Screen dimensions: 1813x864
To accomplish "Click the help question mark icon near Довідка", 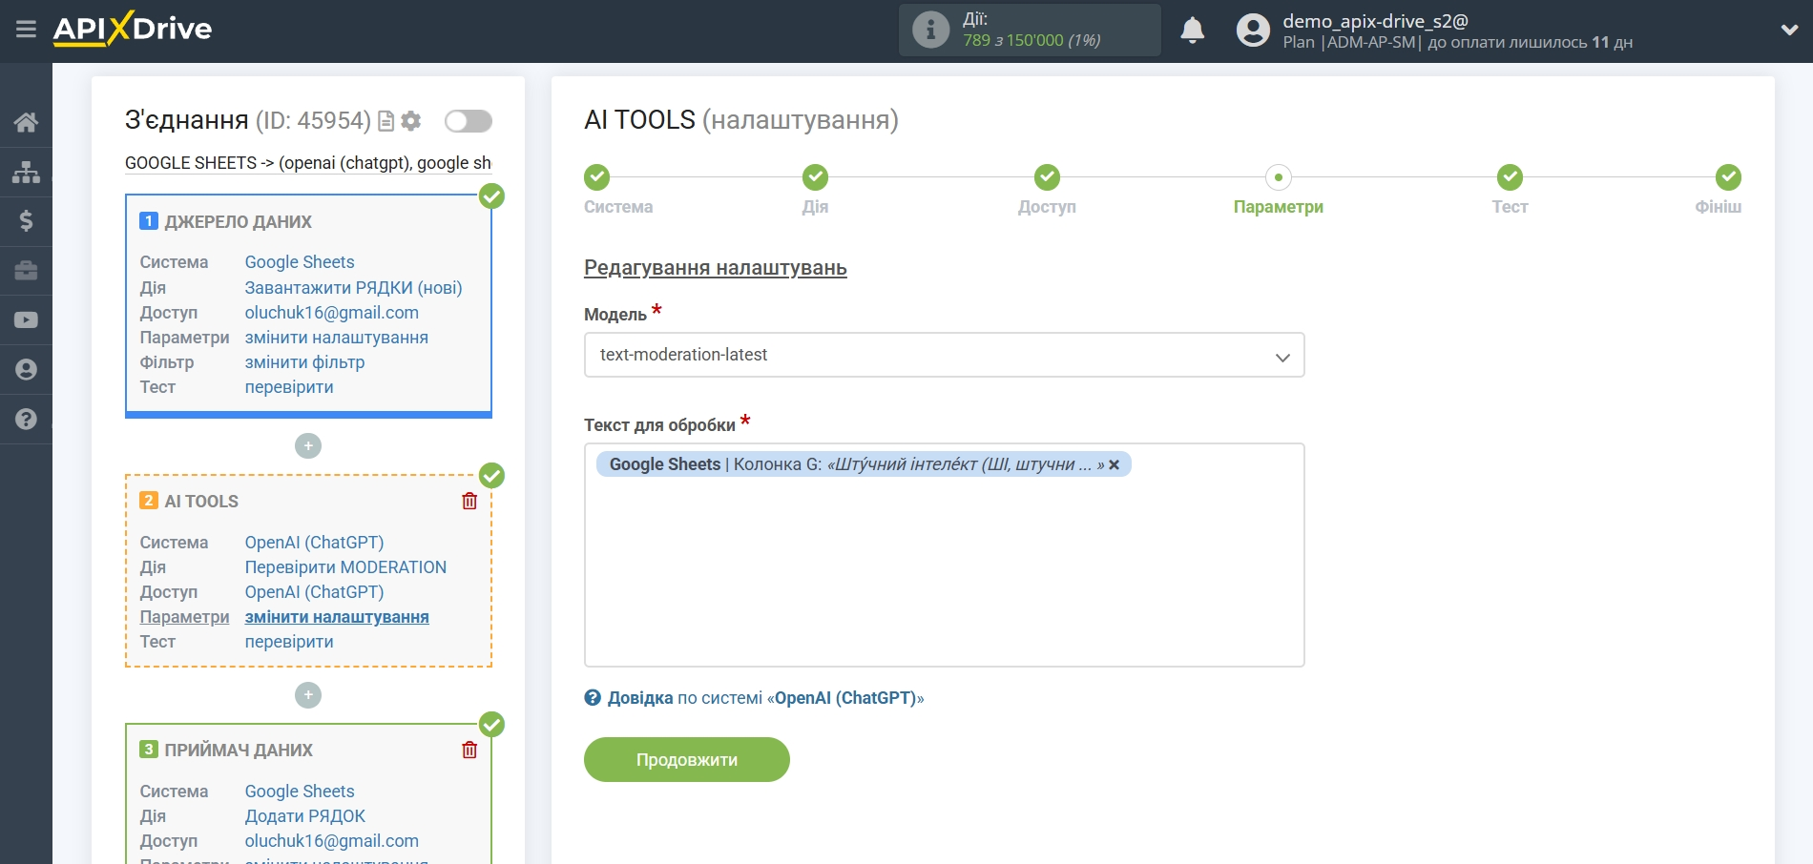I will point(593,698).
